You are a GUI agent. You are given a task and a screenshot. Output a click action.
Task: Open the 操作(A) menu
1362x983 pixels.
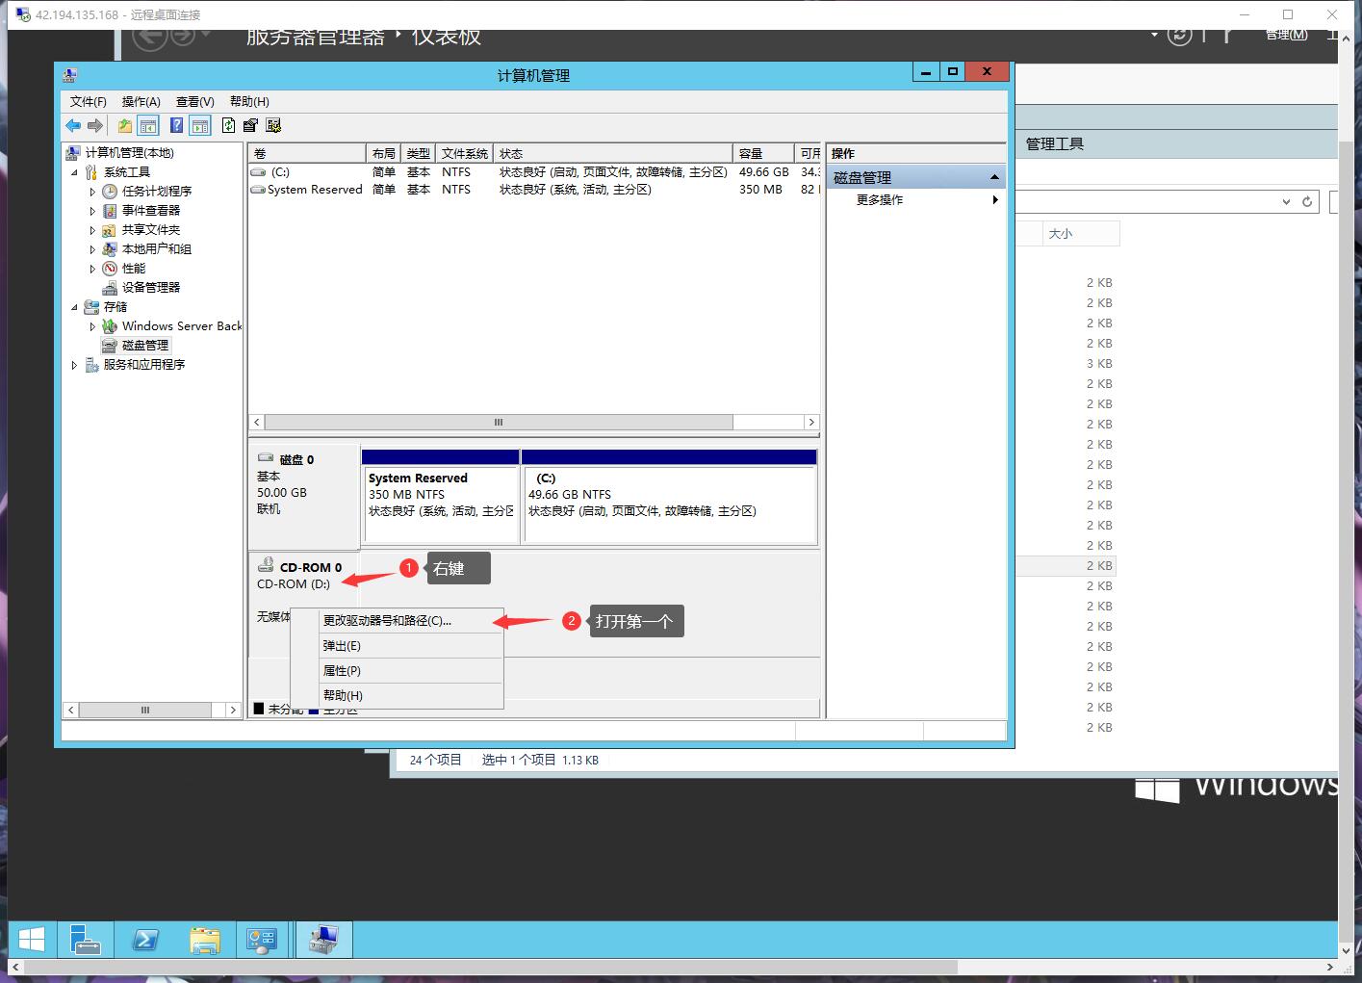click(x=141, y=101)
